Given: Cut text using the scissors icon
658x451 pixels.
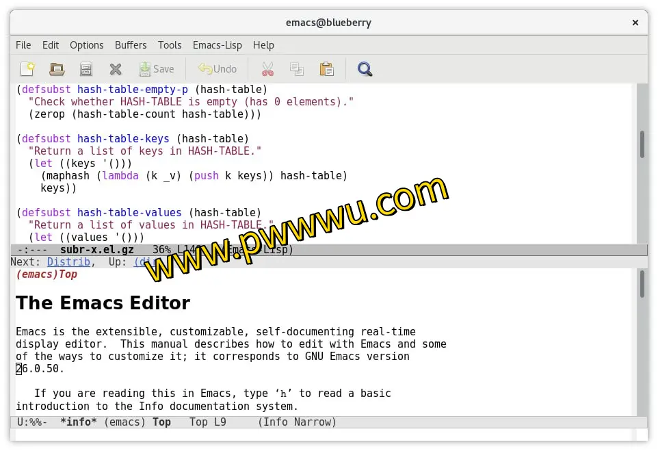Looking at the screenshot, I should click(x=267, y=68).
